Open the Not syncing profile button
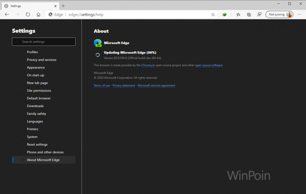306x194 pixels. click(x=279, y=15)
